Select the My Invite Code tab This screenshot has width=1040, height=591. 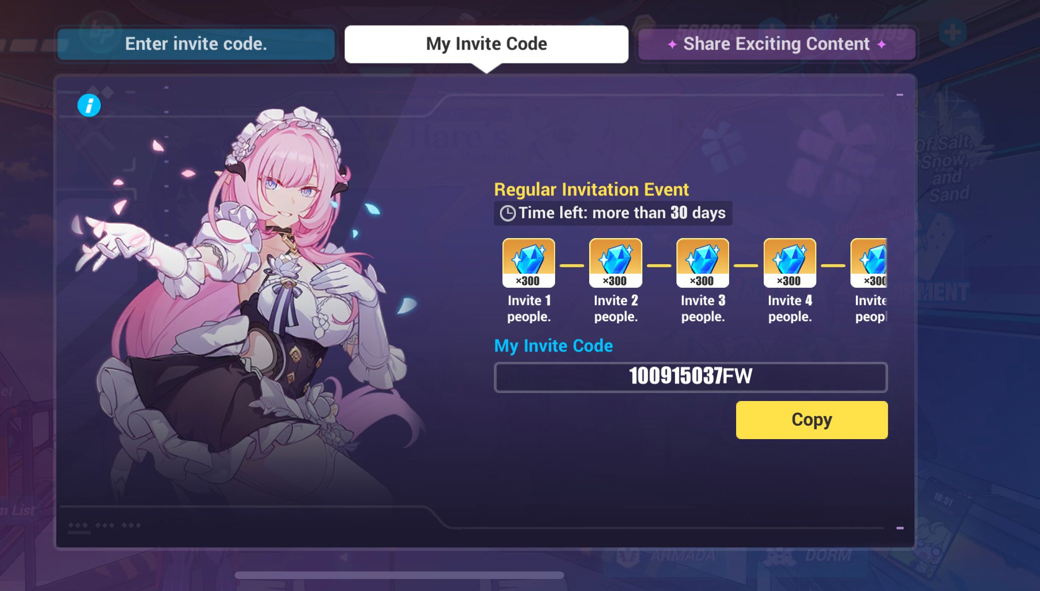[486, 44]
